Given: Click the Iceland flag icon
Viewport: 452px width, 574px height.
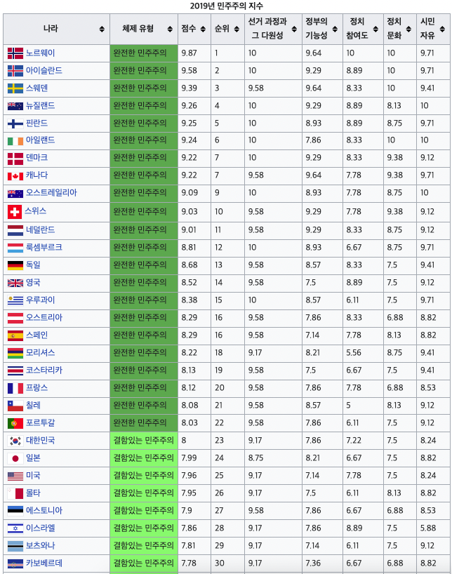Looking at the screenshot, I should click(15, 71).
